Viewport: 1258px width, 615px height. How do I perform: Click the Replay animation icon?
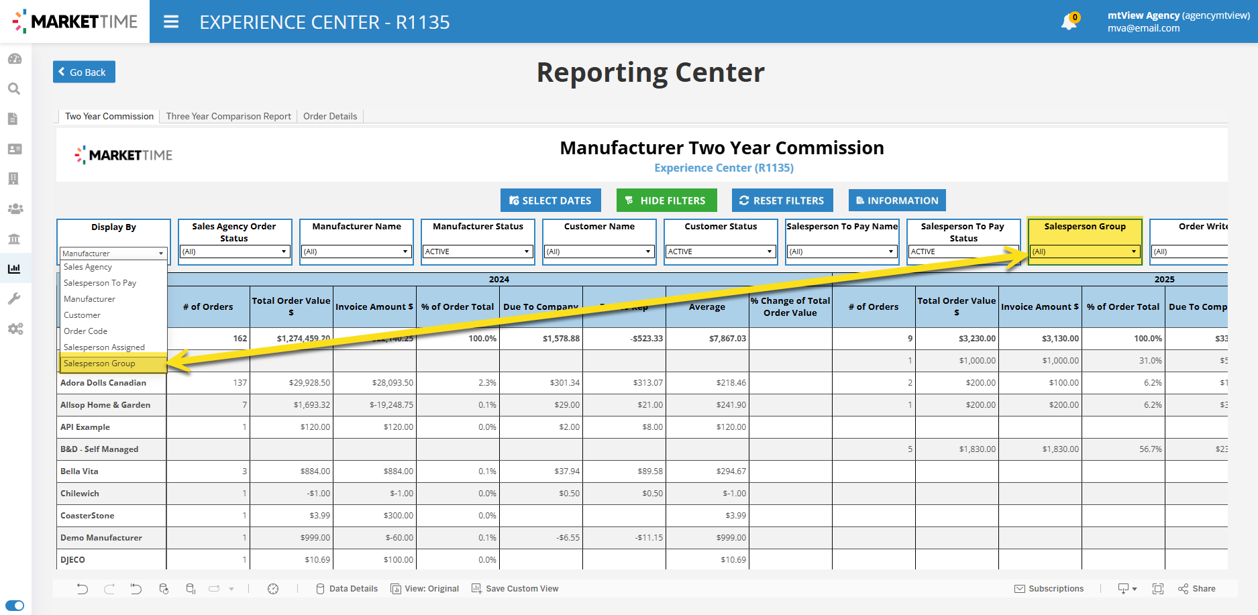tap(215, 589)
